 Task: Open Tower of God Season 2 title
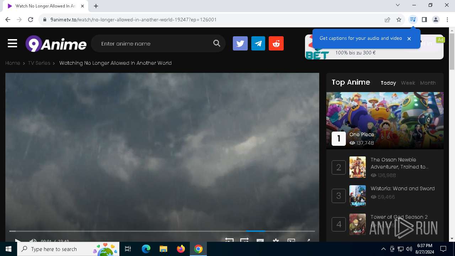399,217
